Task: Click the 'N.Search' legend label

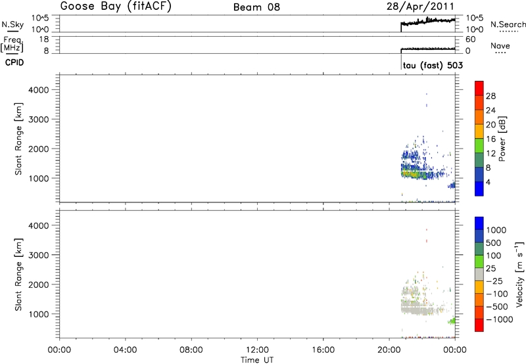Action: click(x=508, y=24)
